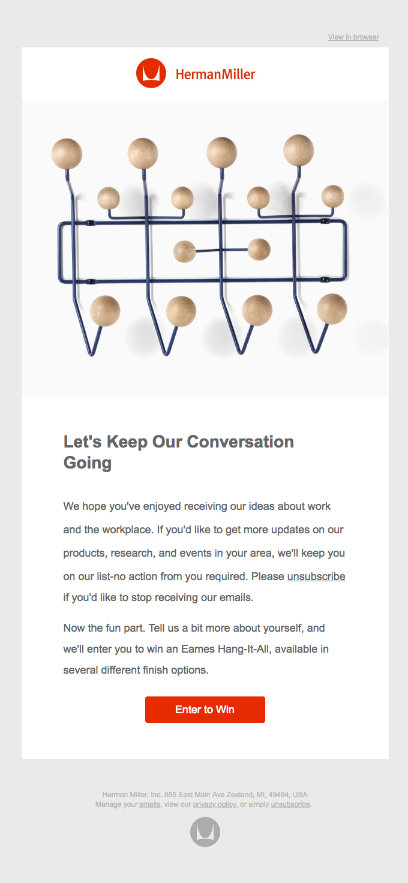Click the headline Let's Keep Our Conversation Going
This screenshot has width=408, height=883.
pos(178,452)
